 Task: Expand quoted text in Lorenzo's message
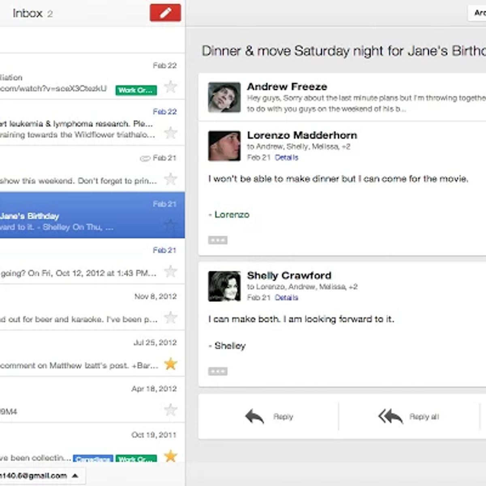click(217, 240)
